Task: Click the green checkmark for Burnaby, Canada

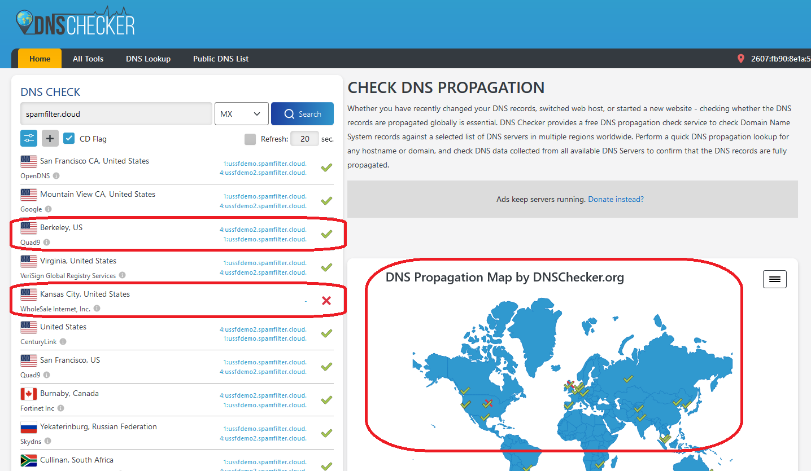Action: coord(326,400)
